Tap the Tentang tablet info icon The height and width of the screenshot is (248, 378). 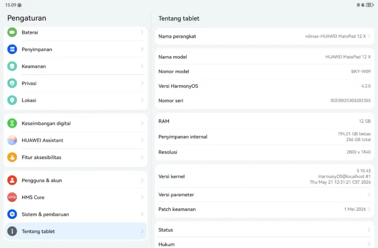(12, 231)
